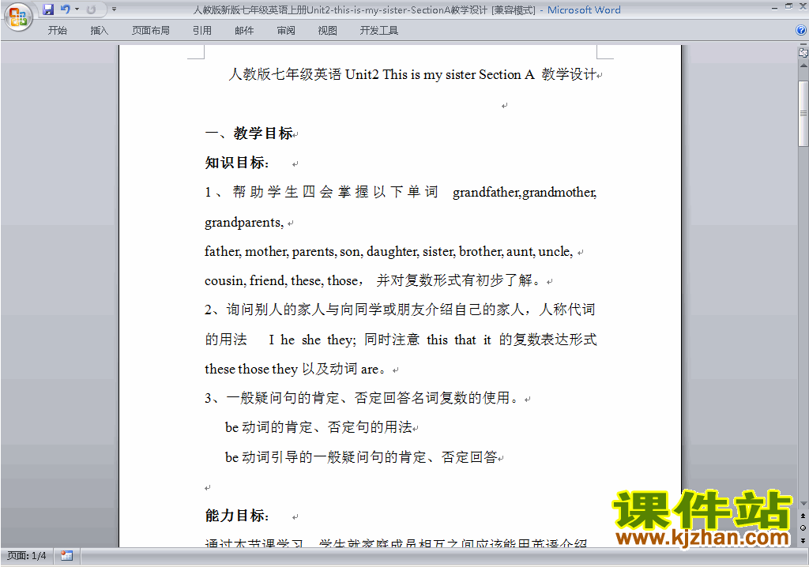Viewport: 809px width, 567px height.
Task: Switch to 视图 ribbon tab
Action: click(x=328, y=31)
